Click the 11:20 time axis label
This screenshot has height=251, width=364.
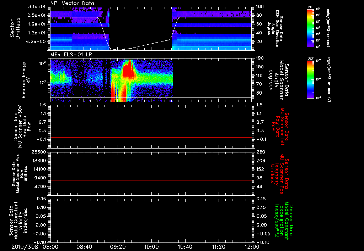click(219, 247)
